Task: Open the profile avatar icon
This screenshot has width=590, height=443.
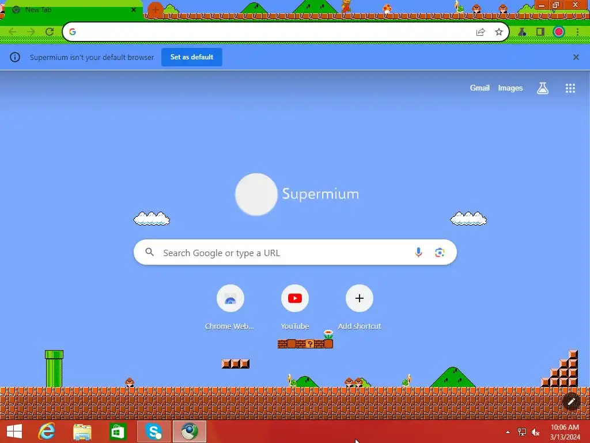Action: click(559, 32)
